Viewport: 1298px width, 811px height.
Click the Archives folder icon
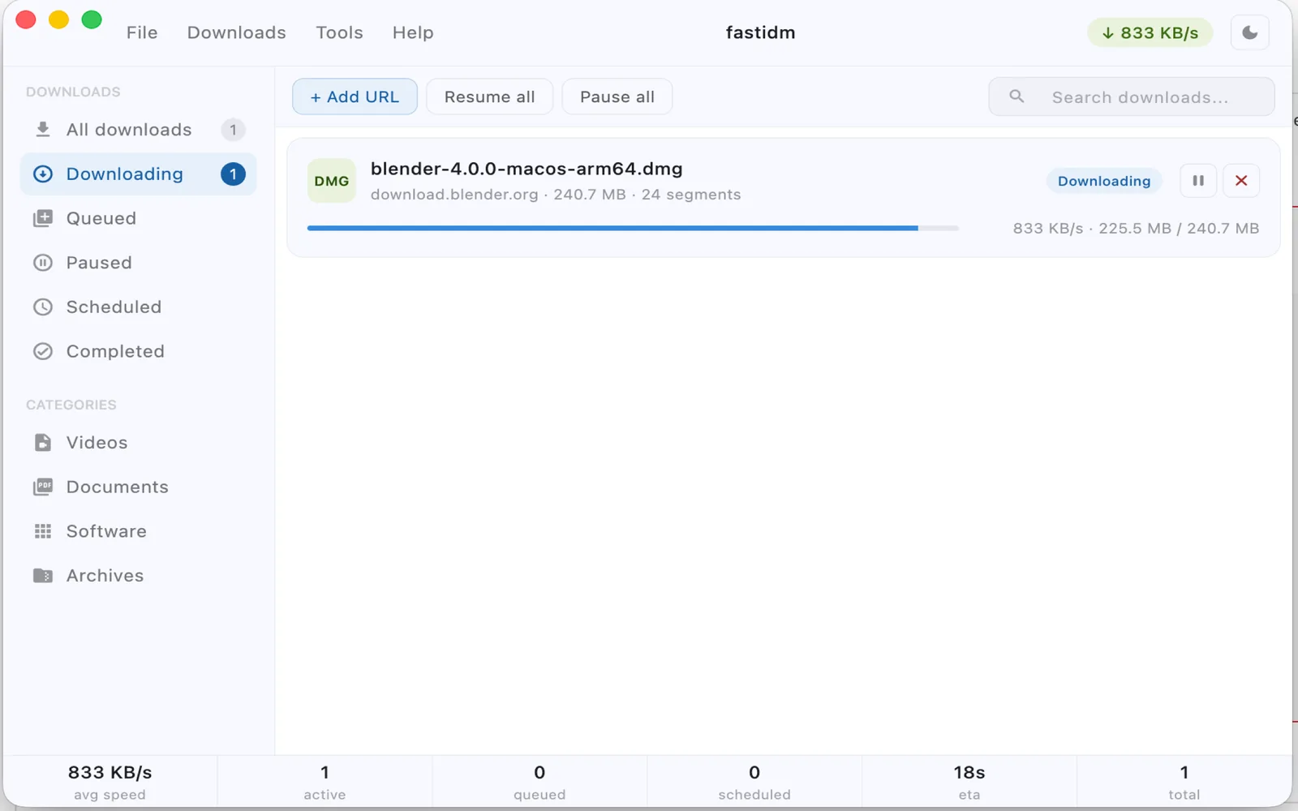click(43, 576)
